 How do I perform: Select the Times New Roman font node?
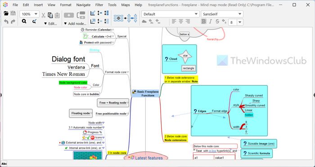pyautogui.click(x=63, y=74)
